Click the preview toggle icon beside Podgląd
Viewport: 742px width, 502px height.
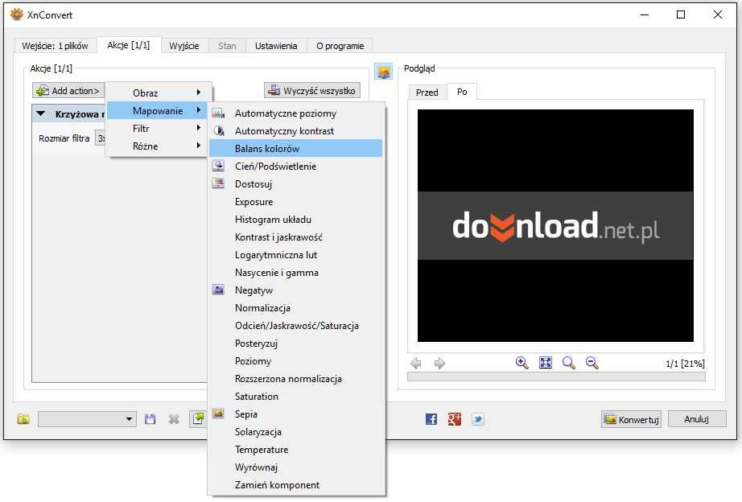coord(383,72)
